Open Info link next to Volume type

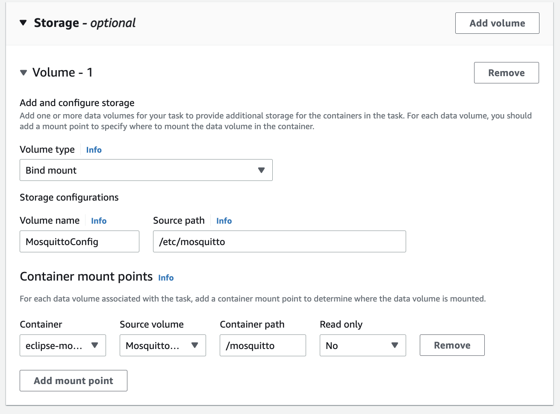[94, 150]
